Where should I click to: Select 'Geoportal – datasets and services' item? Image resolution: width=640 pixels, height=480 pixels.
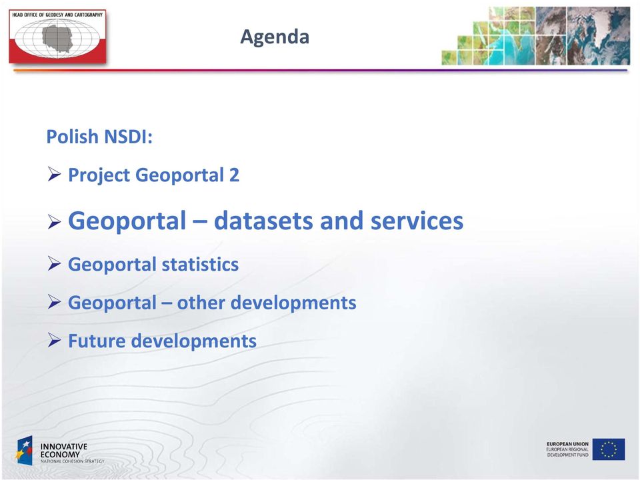266,221
